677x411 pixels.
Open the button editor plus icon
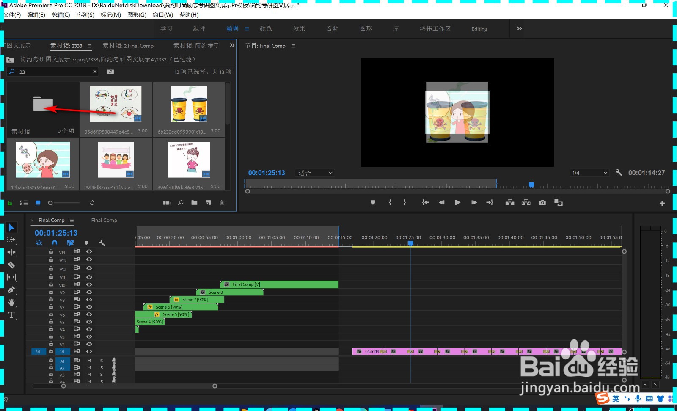(662, 204)
